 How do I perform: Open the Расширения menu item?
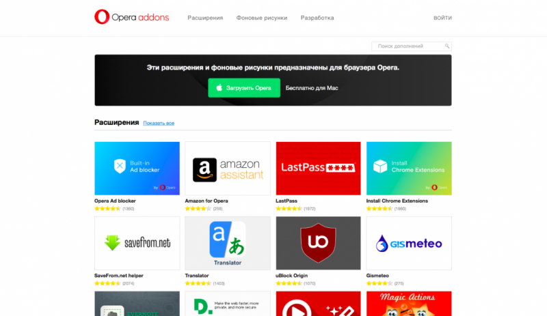coord(205,18)
